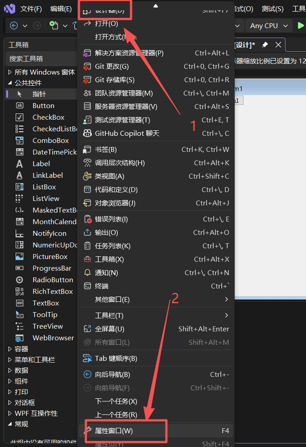Viewport: 306px width, 447px height.
Task: Close the design document tab
Action: 278,45
